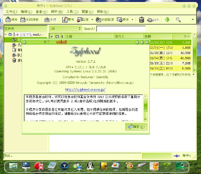This screenshot has width=201, height=174.
Task: Collapse the mail account tree node
Action: 5,35
